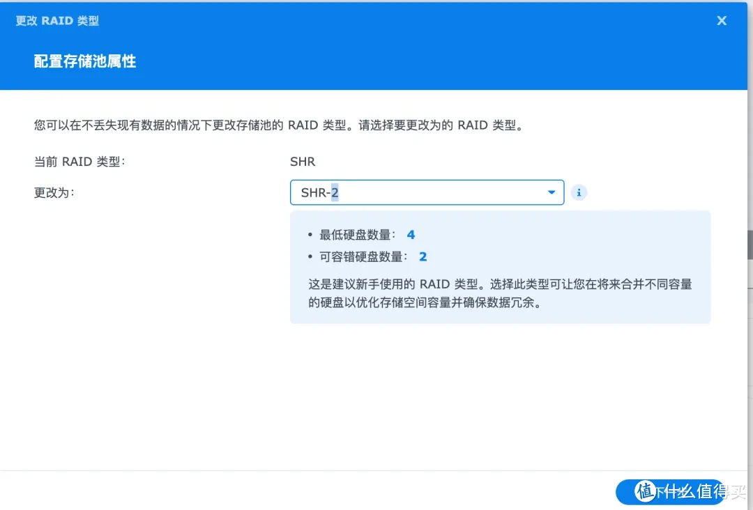
Task: Click the close X of the dialog
Action: pos(722,20)
